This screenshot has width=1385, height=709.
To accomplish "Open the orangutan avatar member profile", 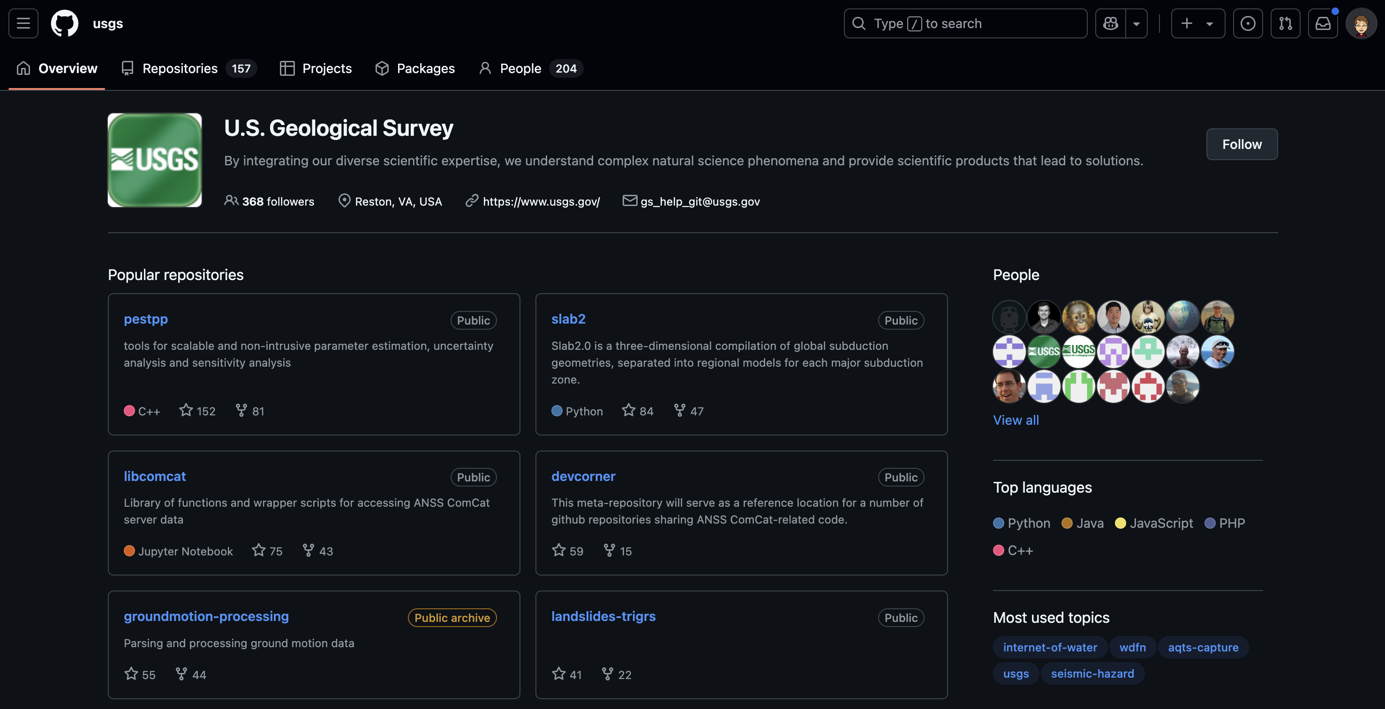I will click(x=1078, y=317).
